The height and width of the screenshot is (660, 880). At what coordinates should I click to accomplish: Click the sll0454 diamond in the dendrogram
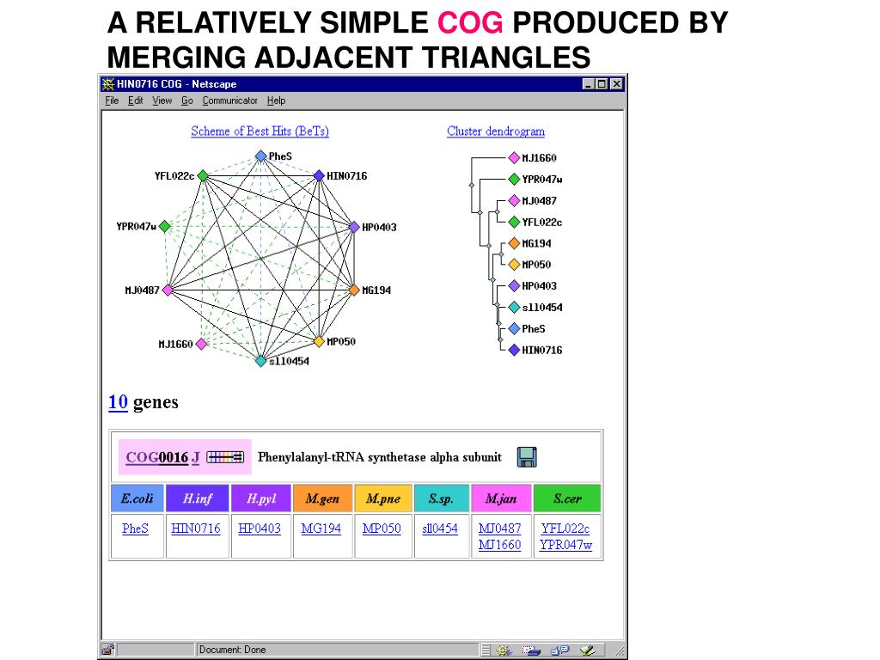pyautogui.click(x=514, y=307)
